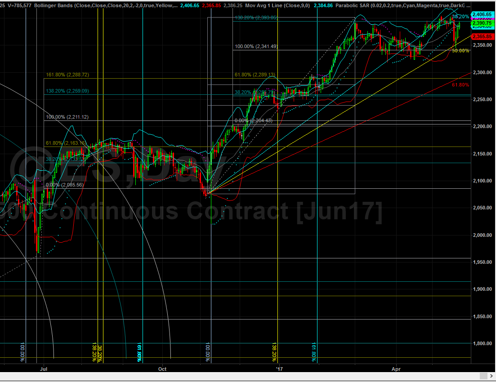The width and height of the screenshot is (496, 382).
Task: Click the yellow 50.00% fan line label
Action: coord(460,51)
